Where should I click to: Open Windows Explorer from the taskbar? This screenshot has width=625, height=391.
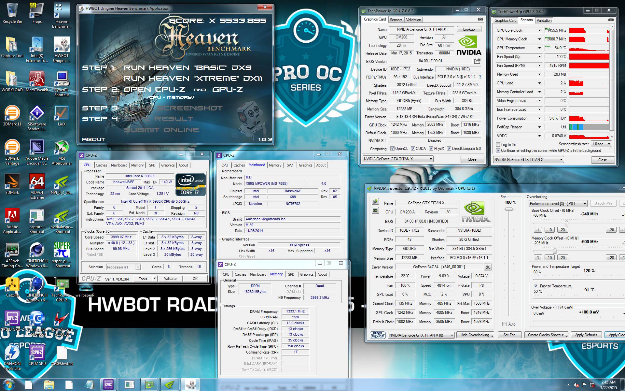coord(49,385)
